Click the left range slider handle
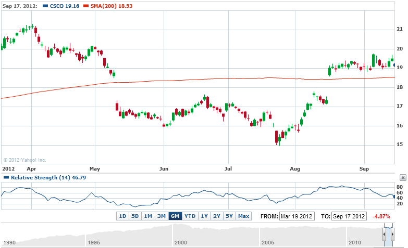This screenshot has height=248, width=408. click(x=384, y=234)
